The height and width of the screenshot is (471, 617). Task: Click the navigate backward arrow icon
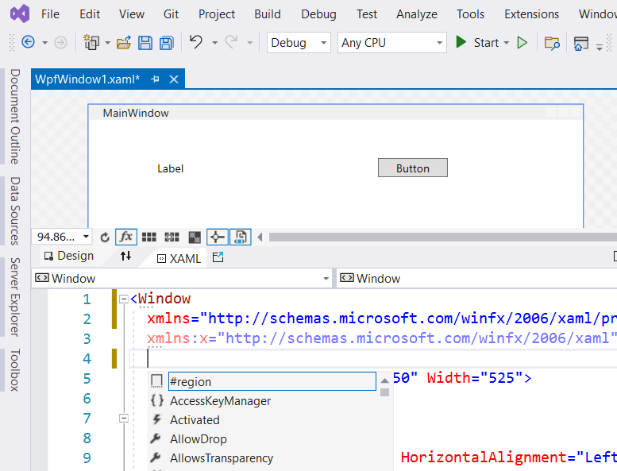[x=28, y=43]
